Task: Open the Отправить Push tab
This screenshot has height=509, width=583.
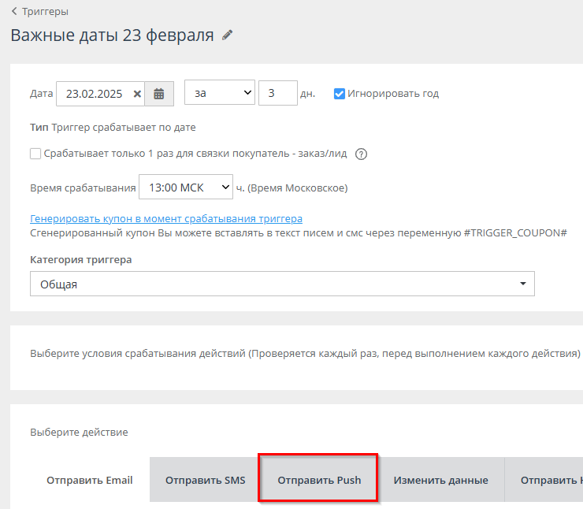Action: pos(319,480)
